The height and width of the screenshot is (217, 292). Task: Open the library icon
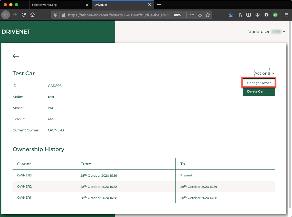click(240, 15)
